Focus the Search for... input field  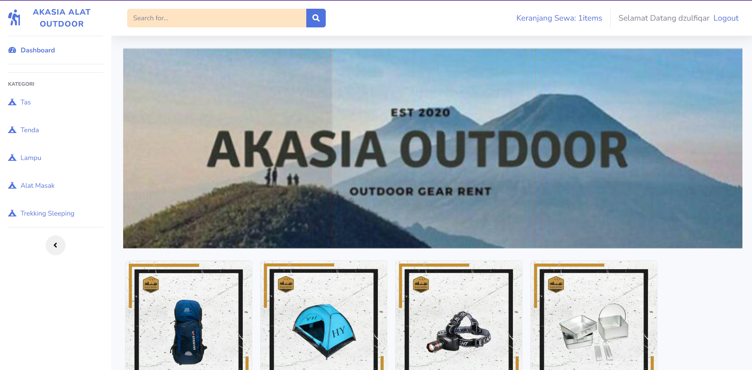point(217,18)
